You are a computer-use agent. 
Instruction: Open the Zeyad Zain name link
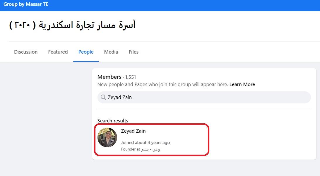pos(133,131)
